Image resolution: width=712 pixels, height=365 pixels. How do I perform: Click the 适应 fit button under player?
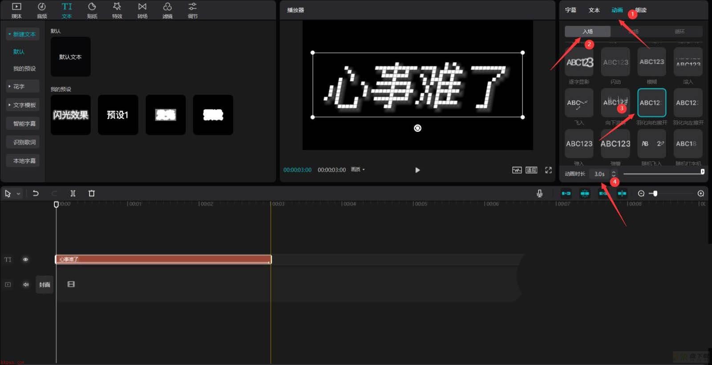531,170
